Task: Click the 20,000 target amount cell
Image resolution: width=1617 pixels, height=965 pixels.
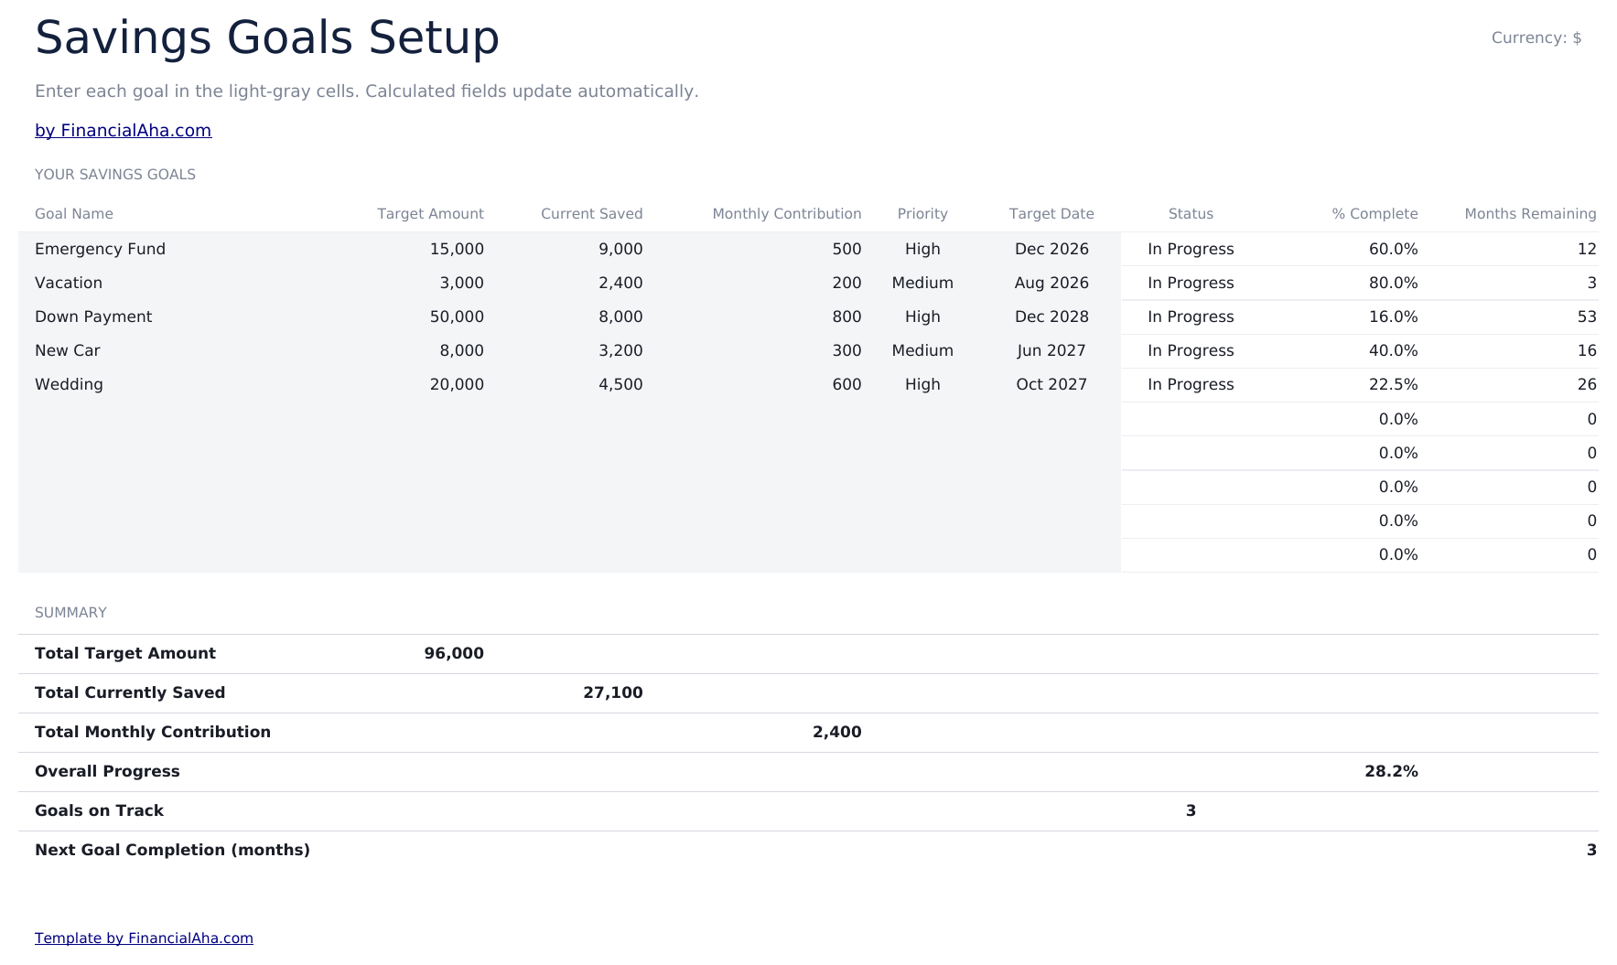Action: 457,384
